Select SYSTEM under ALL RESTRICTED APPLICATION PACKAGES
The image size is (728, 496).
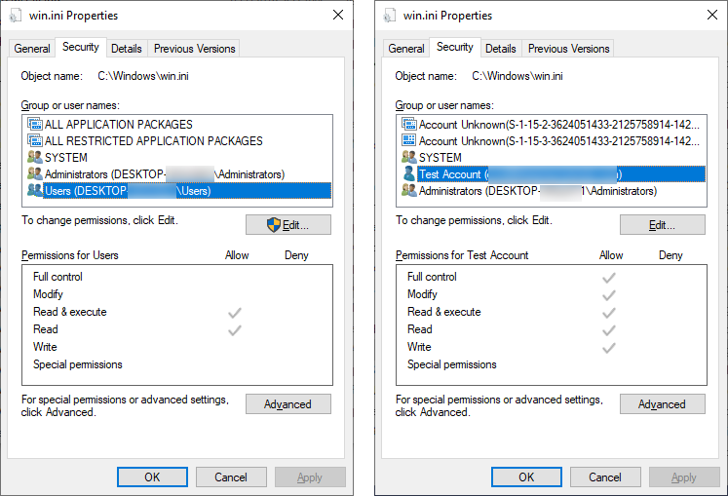pos(66,158)
